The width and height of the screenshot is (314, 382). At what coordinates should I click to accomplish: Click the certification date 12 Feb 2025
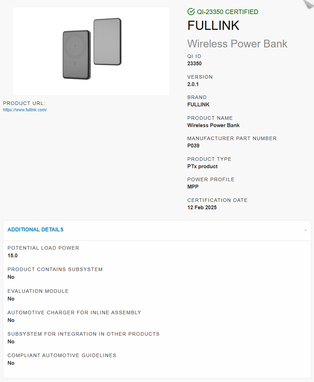(202, 208)
